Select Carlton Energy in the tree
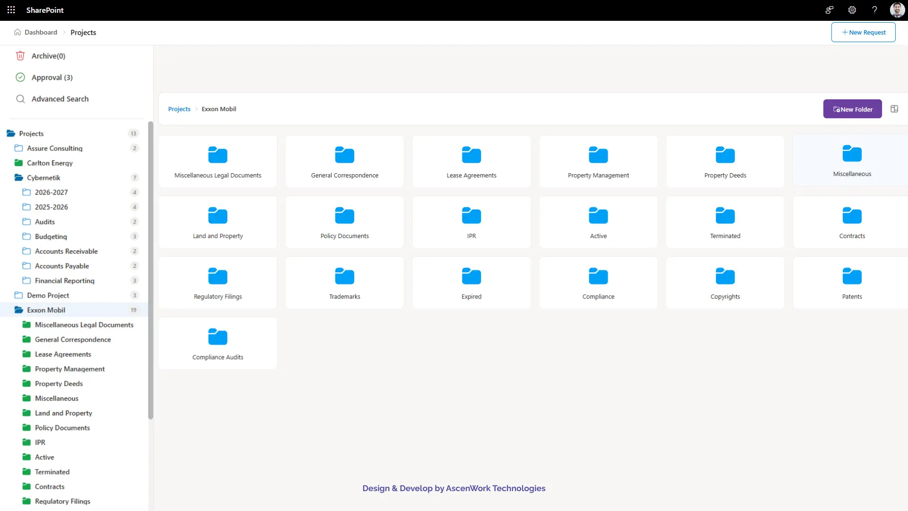 pyautogui.click(x=50, y=163)
